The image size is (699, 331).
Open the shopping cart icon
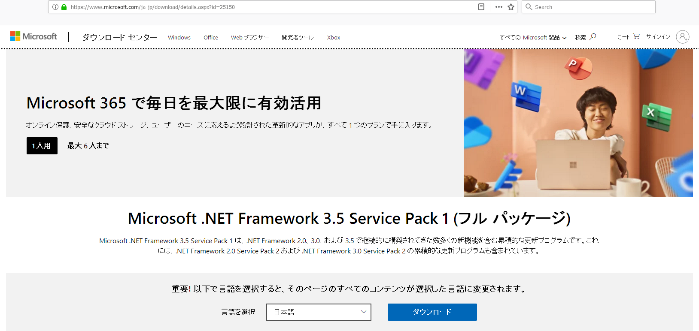point(636,36)
